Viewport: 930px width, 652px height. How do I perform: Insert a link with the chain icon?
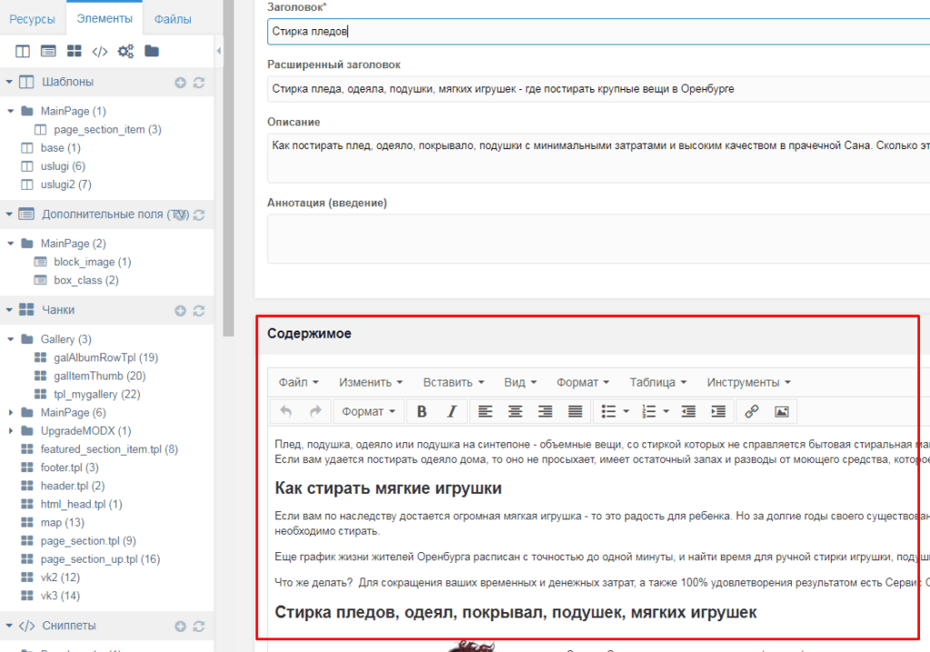click(751, 411)
